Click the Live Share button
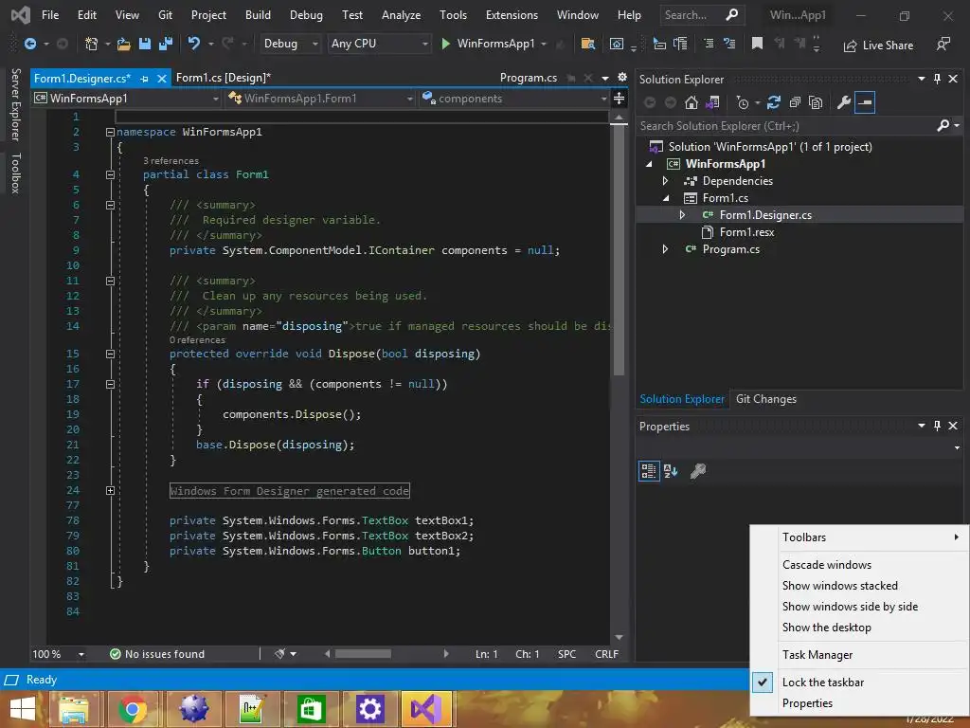Image resolution: width=970 pixels, height=728 pixels. pos(878,45)
